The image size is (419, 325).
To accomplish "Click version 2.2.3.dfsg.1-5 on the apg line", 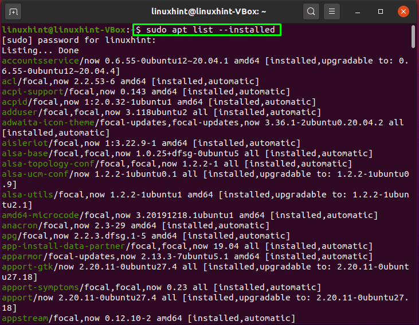I will 110,236.
